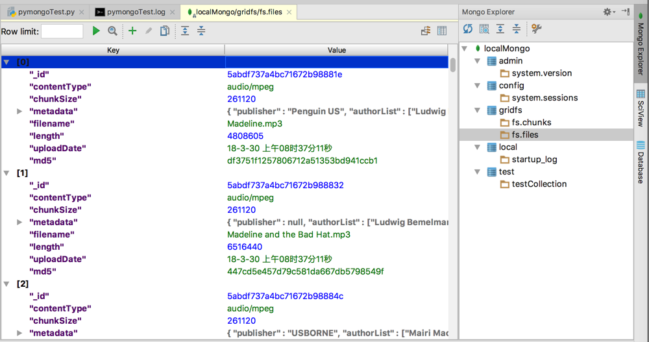Click the pencil edit icon in the toolbar
This screenshot has width=649, height=342.
tap(148, 31)
